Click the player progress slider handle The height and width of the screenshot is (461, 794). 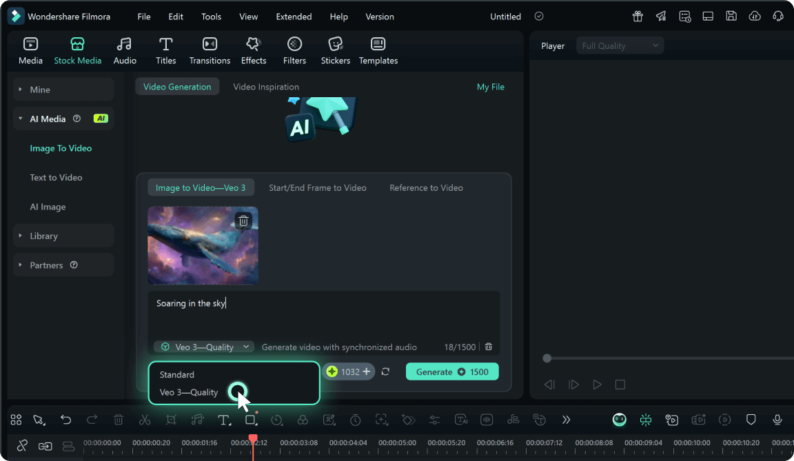pyautogui.click(x=547, y=358)
